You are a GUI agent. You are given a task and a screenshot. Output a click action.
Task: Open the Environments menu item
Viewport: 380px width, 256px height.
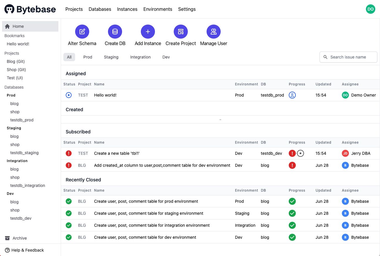pos(158,9)
